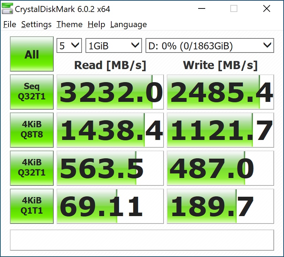Click the CrystalDiskMark app icon in title bar
Viewport: 284px width, 257px height.
click(7, 8)
